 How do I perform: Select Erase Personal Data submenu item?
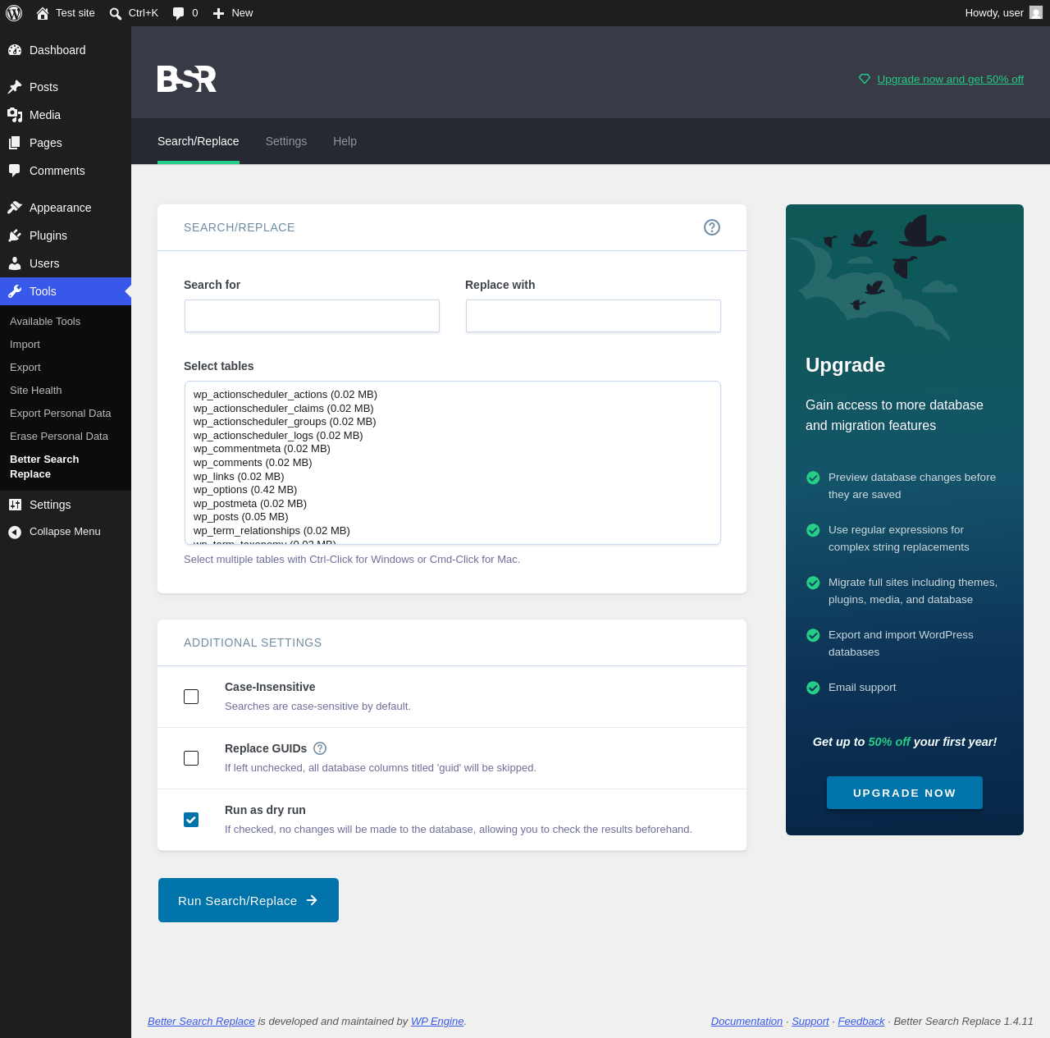(x=66, y=437)
